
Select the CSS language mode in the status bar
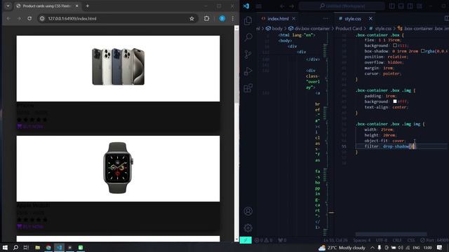point(411,240)
